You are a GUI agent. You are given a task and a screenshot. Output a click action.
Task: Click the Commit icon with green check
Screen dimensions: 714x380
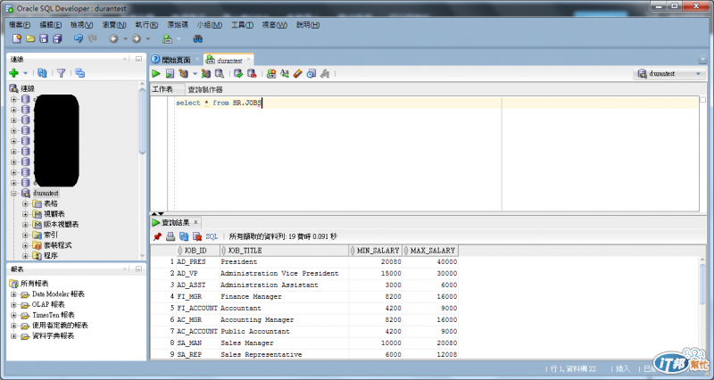238,73
